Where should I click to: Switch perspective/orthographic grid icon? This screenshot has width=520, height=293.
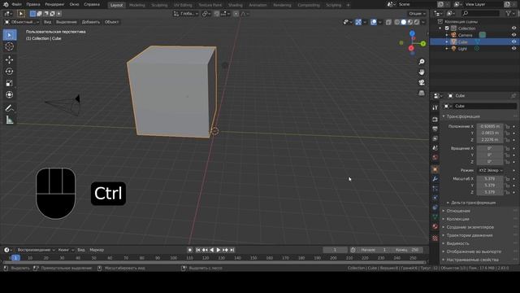[422, 93]
